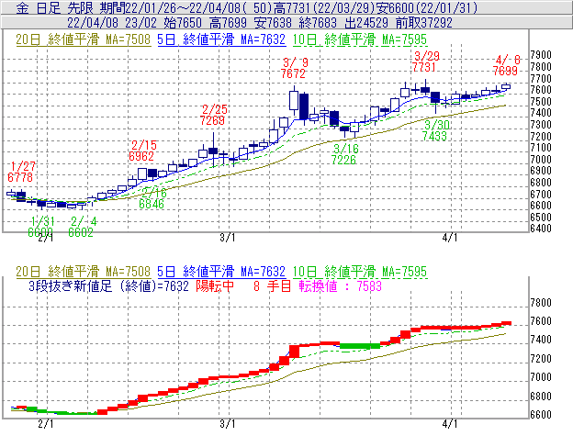Screen dimensions: 573x436
Task: Click the 1/27 6778 high label
Action: tap(20, 172)
